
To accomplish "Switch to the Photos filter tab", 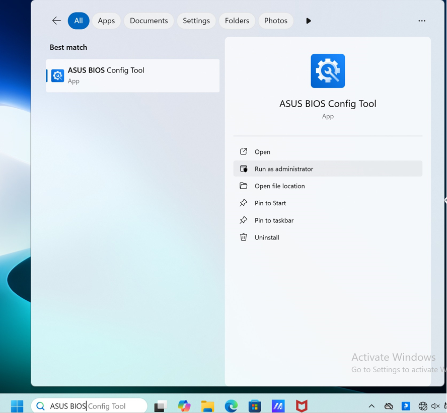I will click(x=276, y=21).
